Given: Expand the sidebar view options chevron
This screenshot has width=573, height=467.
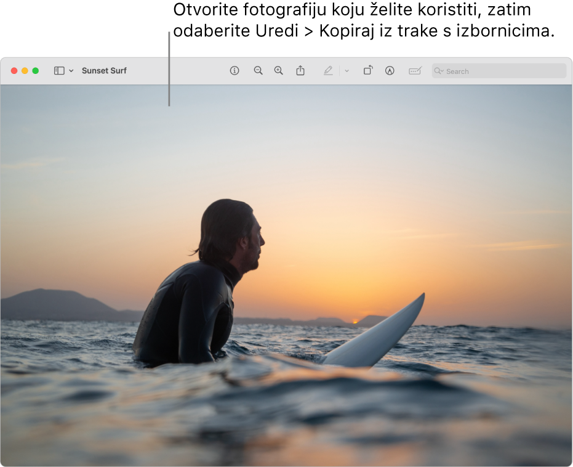Looking at the screenshot, I should point(71,71).
